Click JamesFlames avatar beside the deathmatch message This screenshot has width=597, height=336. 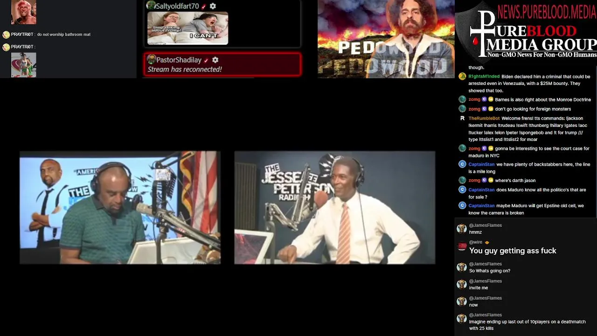[x=462, y=319]
